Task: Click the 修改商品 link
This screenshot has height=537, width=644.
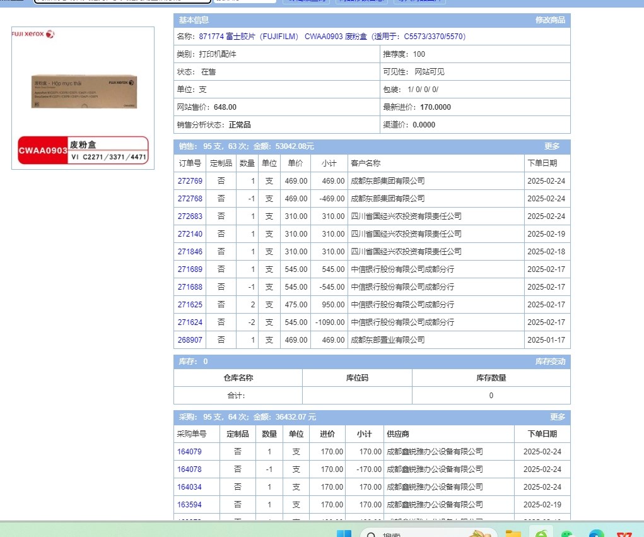Action: [550, 20]
